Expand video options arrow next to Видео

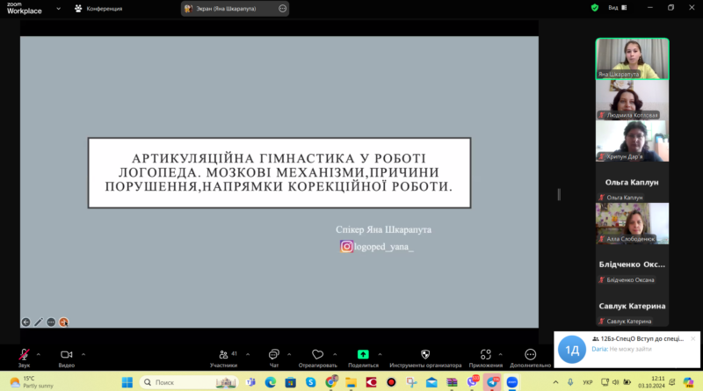click(x=83, y=355)
